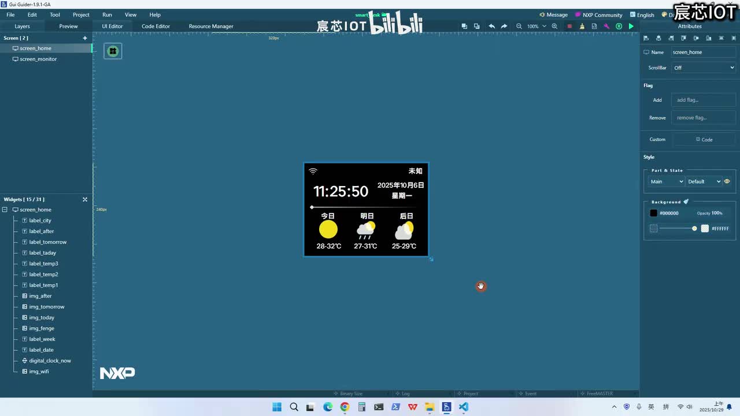
Task: Open the English language selector
Action: pos(642,15)
